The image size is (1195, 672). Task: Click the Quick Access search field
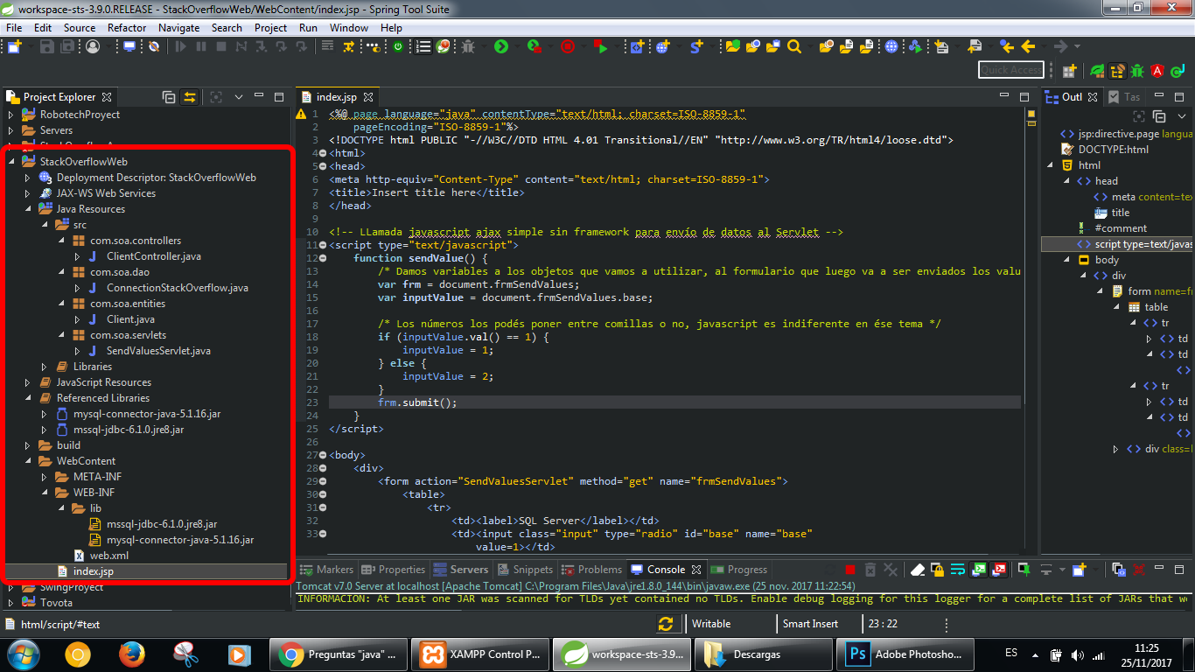click(1010, 70)
